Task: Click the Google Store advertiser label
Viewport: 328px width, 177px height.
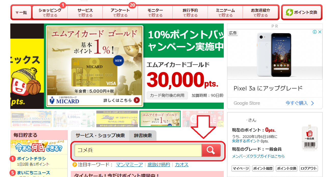Action: [247, 103]
